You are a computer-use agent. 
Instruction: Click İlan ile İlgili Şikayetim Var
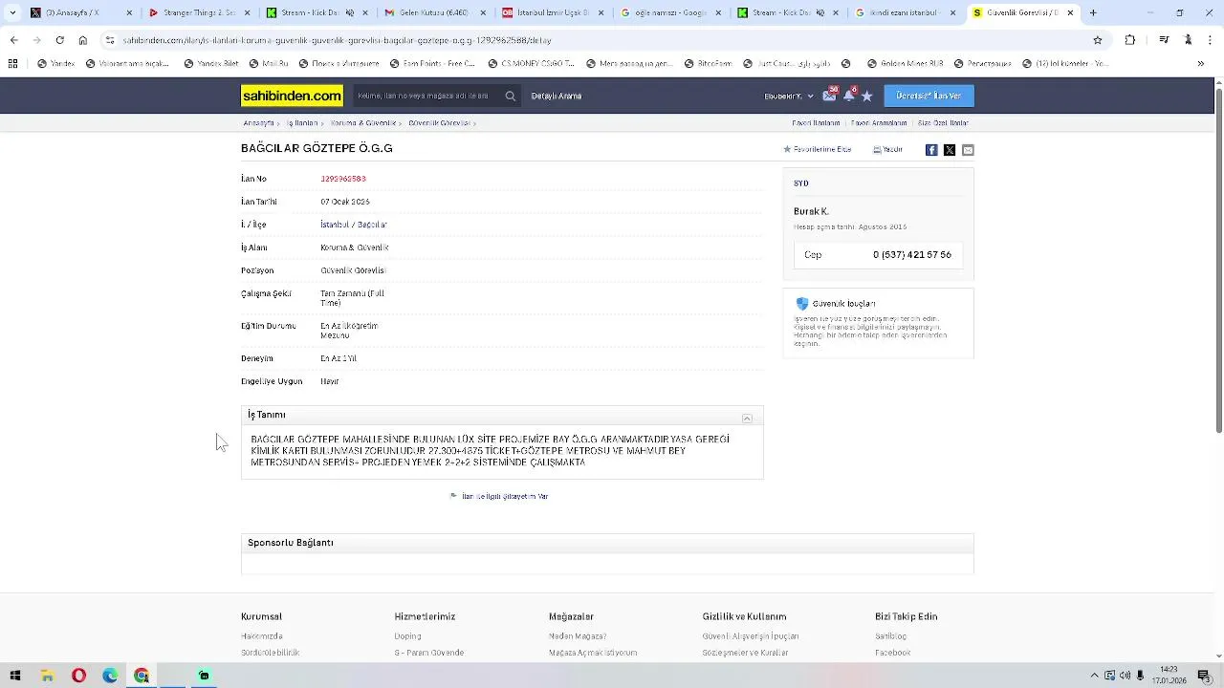[505, 497]
